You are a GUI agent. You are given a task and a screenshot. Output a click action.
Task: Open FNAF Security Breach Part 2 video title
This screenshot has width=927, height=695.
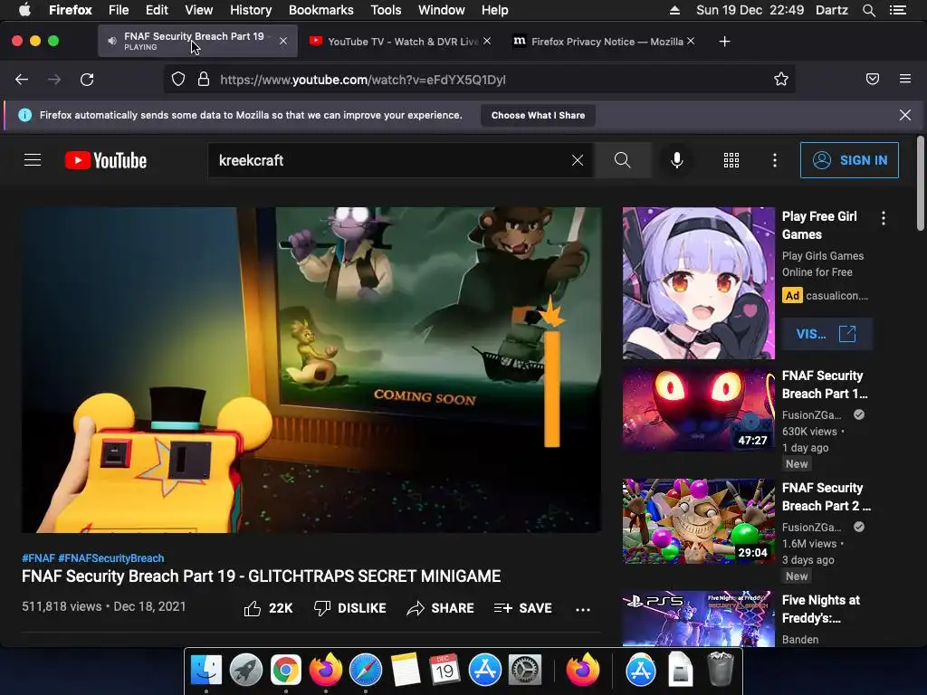tap(826, 497)
